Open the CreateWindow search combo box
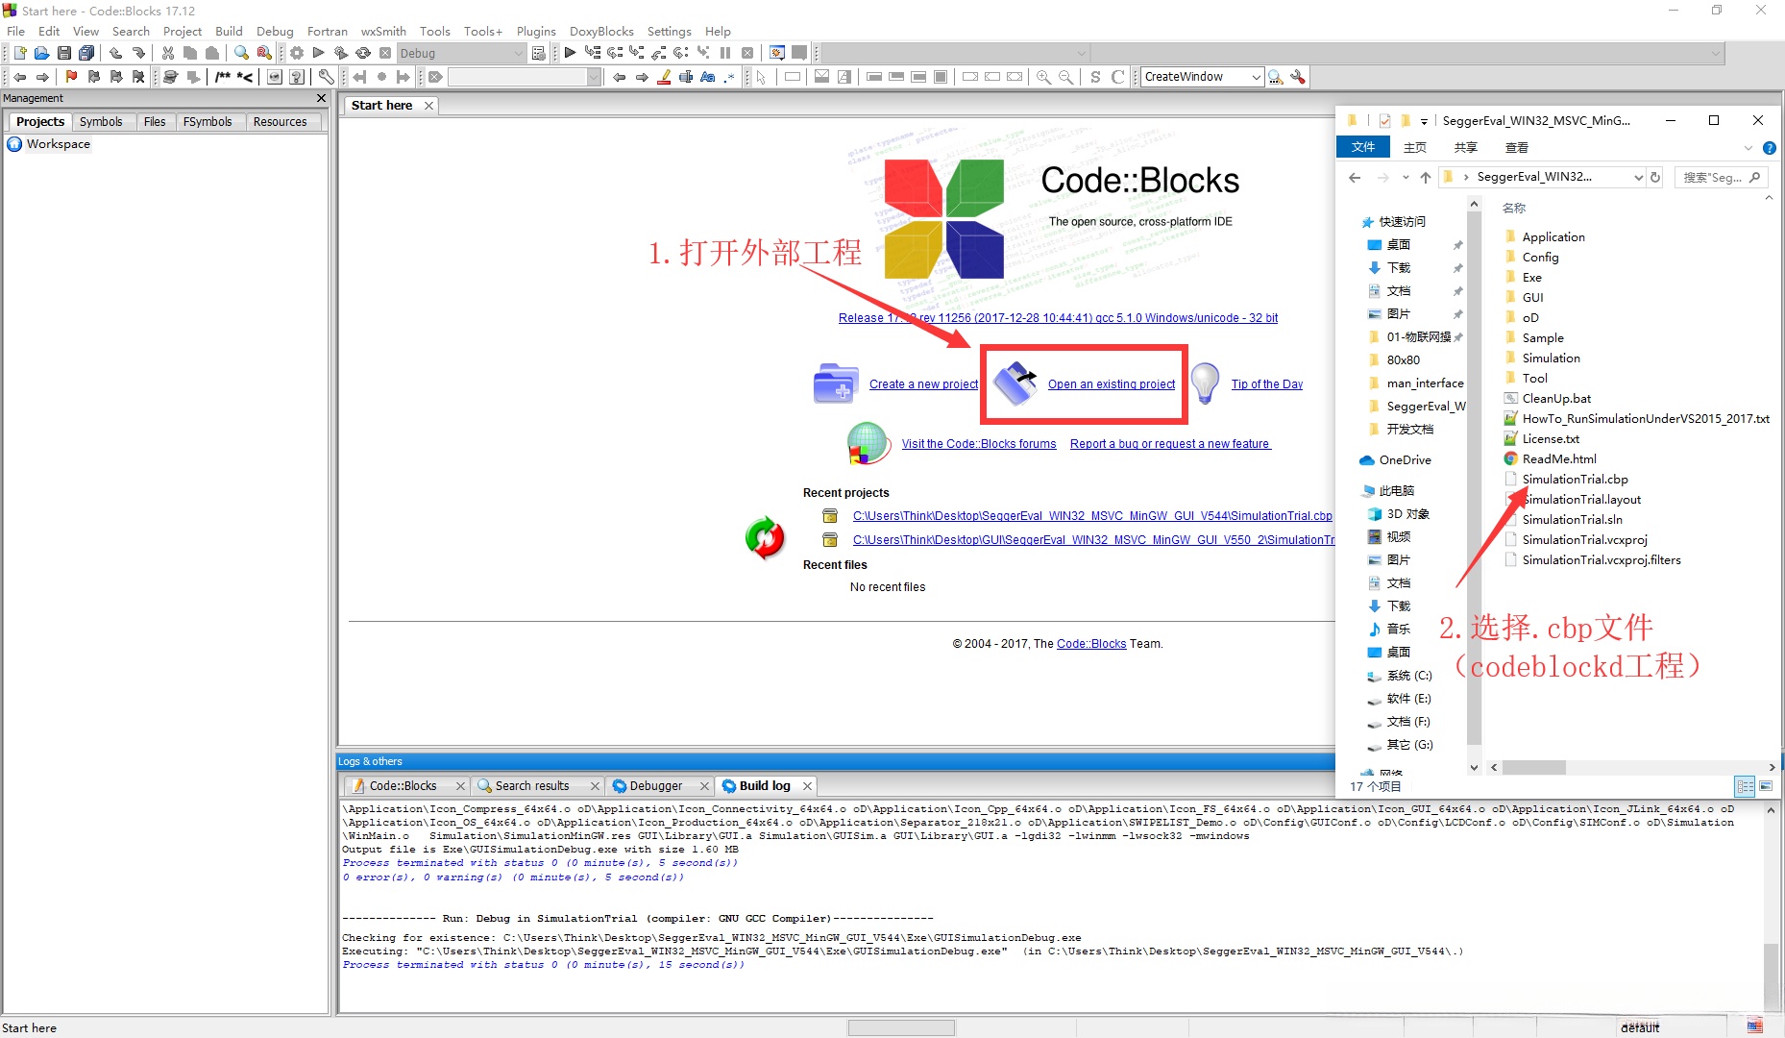 point(1256,77)
